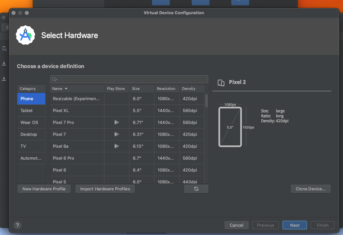Viewport: 343px width, 235px height.
Task: Click the Pixel 2 phone preview outline
Action: [230, 127]
